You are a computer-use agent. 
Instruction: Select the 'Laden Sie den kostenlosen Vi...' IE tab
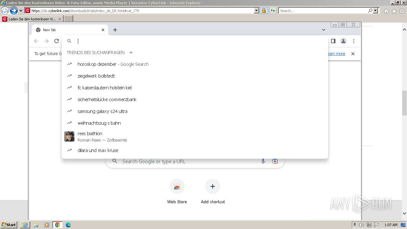click(32, 19)
